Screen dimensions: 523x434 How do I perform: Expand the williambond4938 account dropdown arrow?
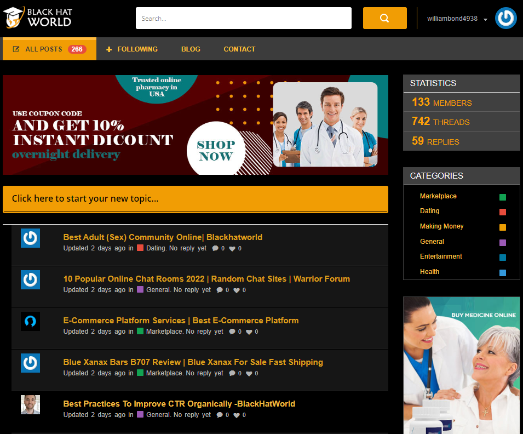[485, 19]
